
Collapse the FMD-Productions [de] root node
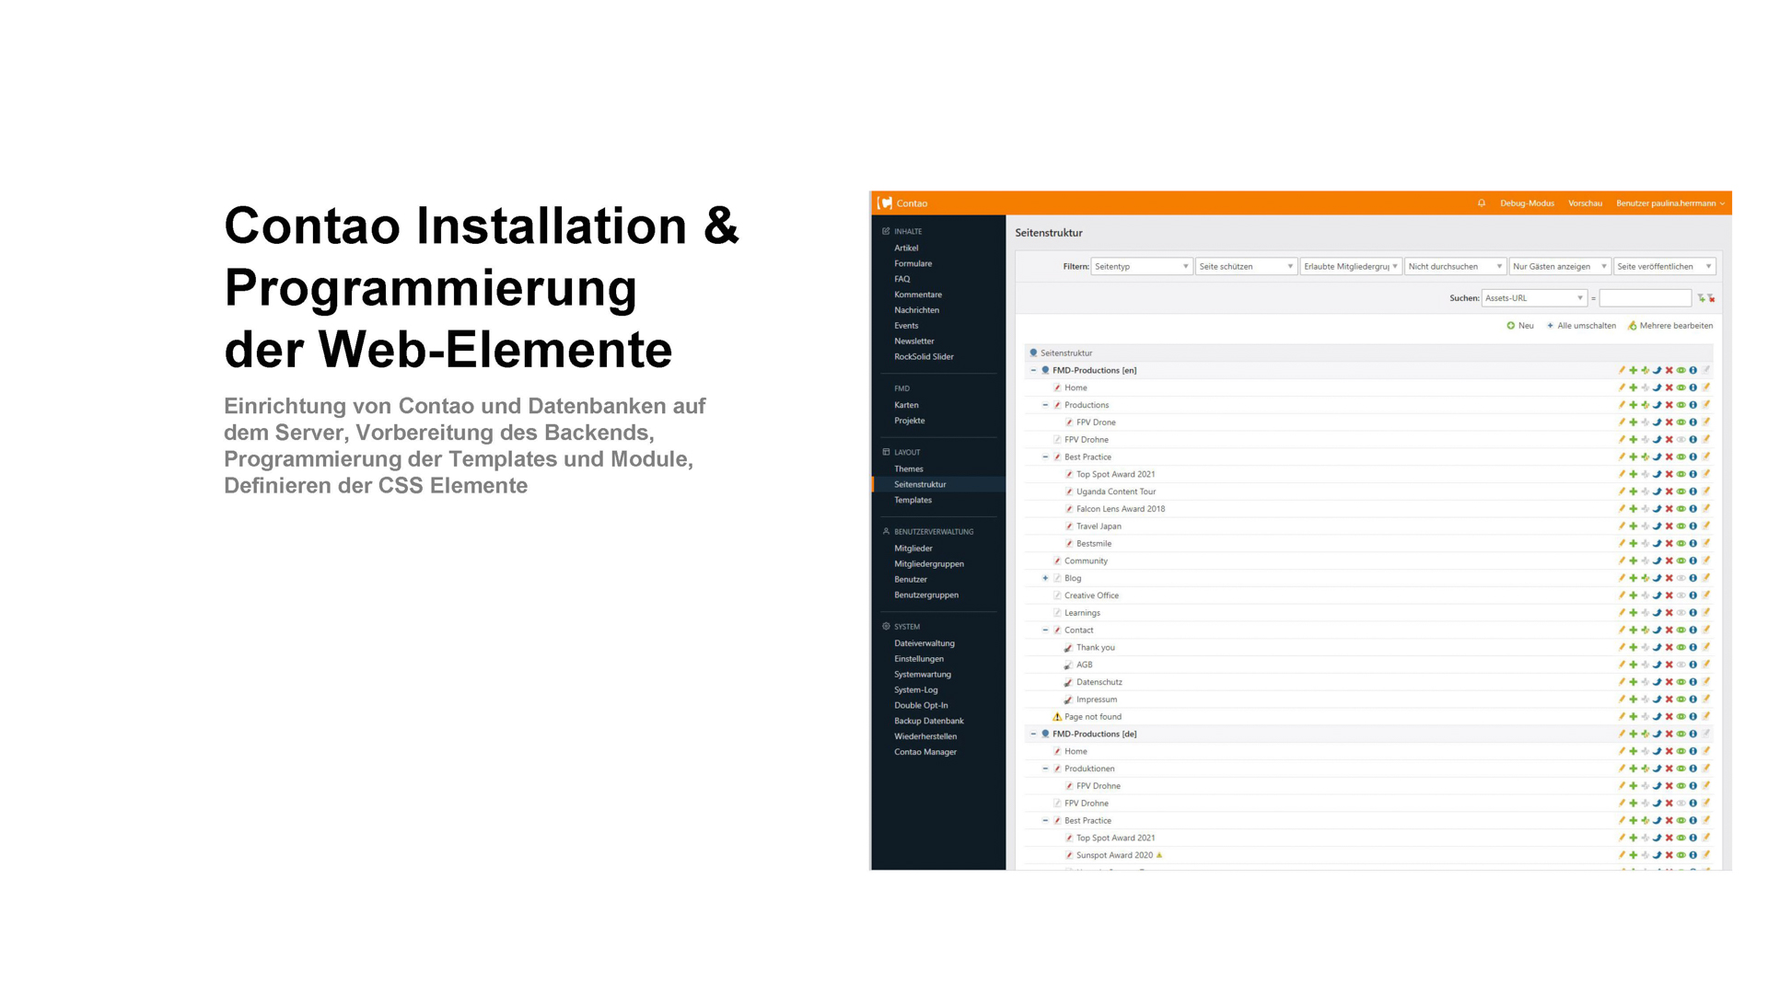coord(1033,734)
